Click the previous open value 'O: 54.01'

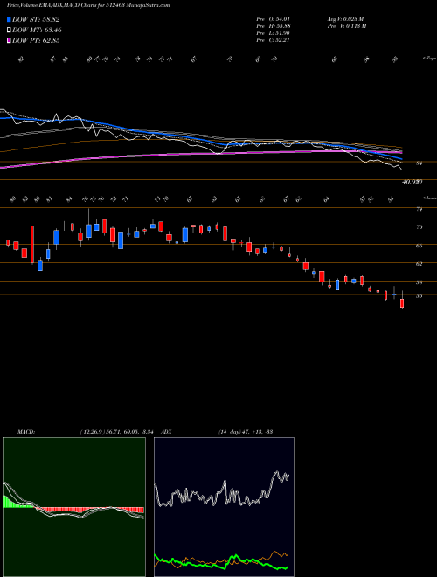coord(281,19)
